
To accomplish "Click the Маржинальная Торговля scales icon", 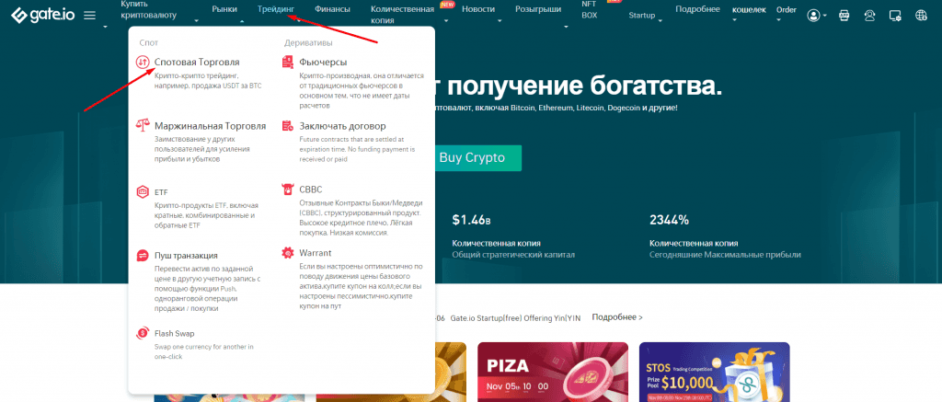I will point(143,126).
